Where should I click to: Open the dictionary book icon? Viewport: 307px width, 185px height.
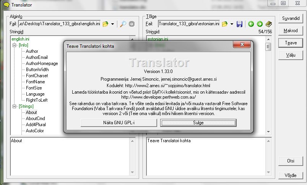click(x=269, y=24)
